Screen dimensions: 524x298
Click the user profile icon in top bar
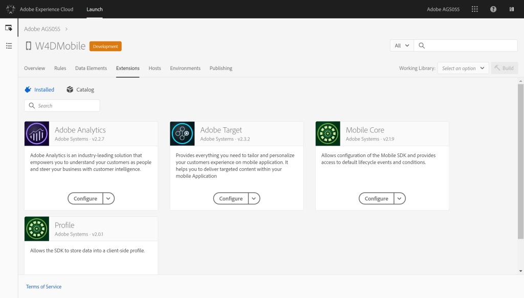tap(512, 9)
